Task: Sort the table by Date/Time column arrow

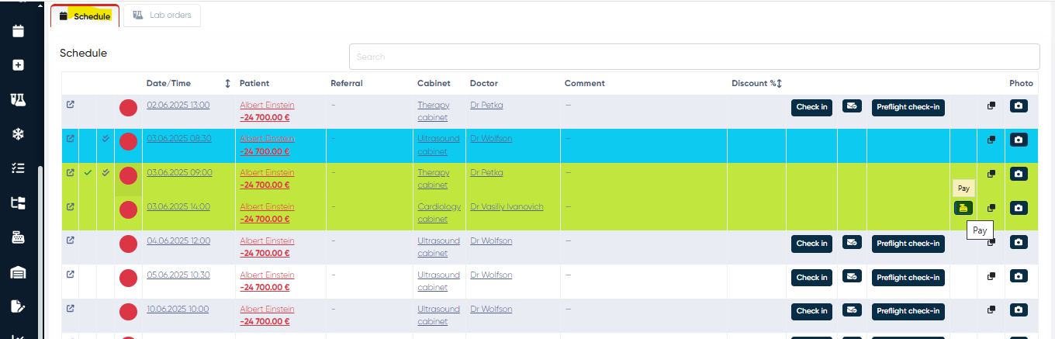Action: 227,84
